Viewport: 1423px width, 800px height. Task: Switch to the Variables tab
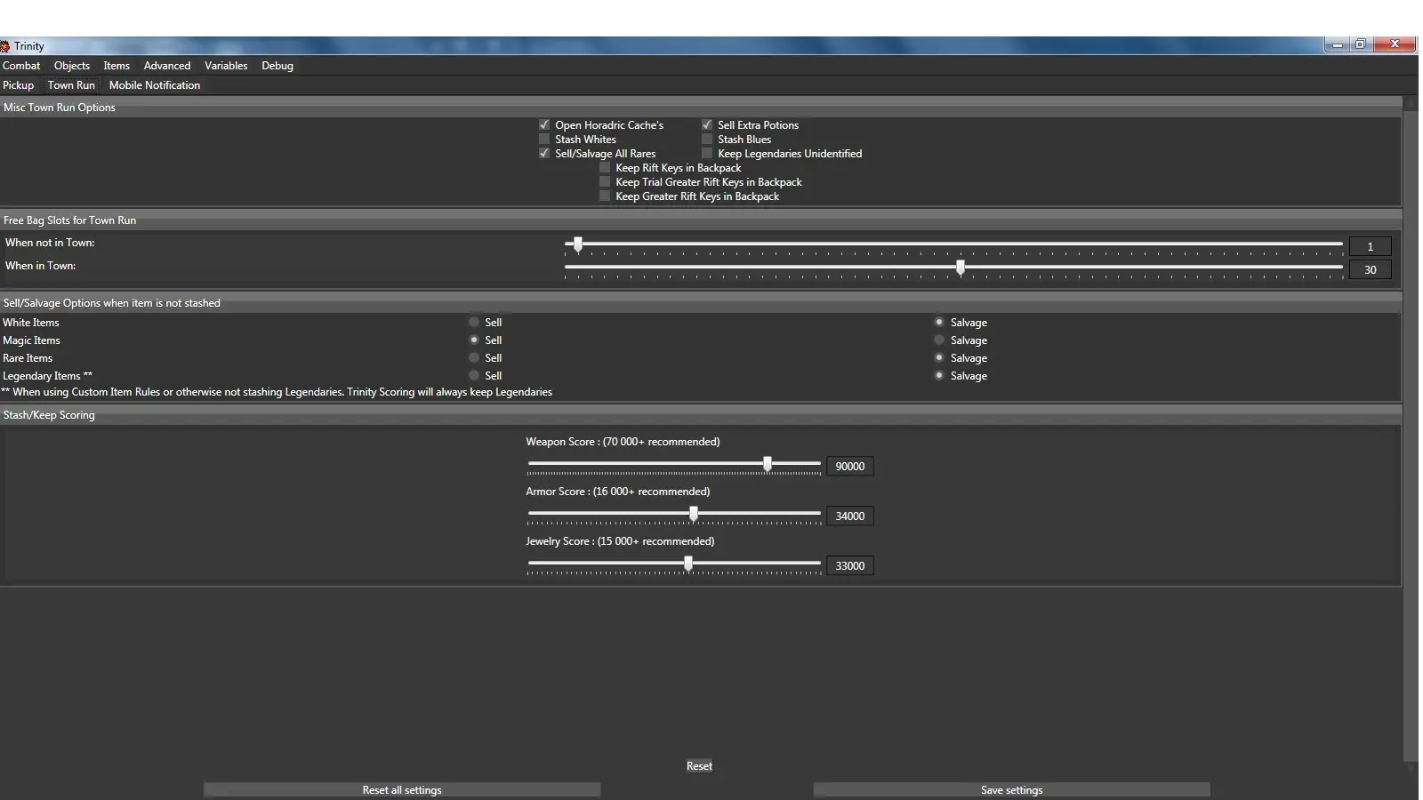226,66
